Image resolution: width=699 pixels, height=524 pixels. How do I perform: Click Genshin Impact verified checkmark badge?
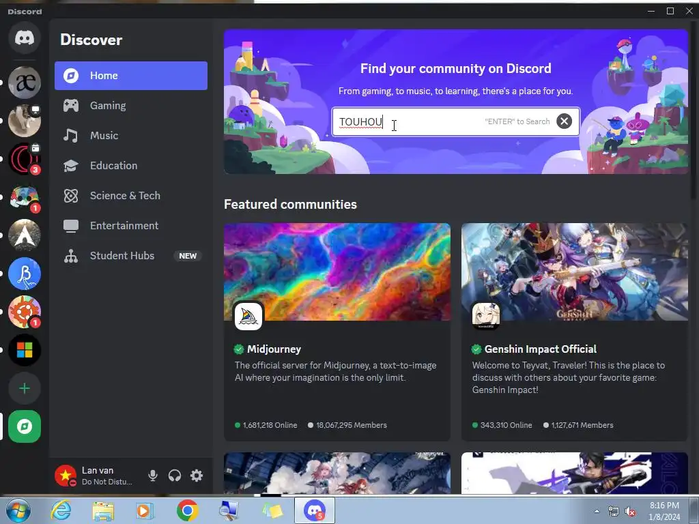click(476, 349)
